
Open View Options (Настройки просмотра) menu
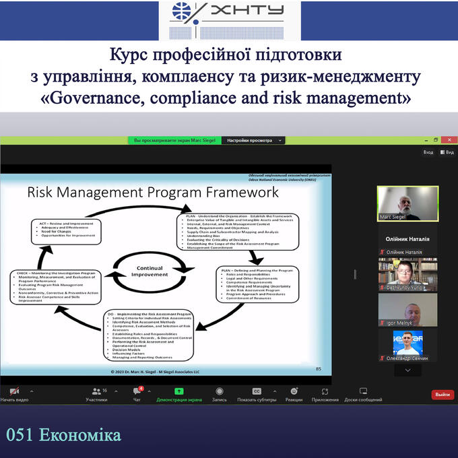[253, 141]
